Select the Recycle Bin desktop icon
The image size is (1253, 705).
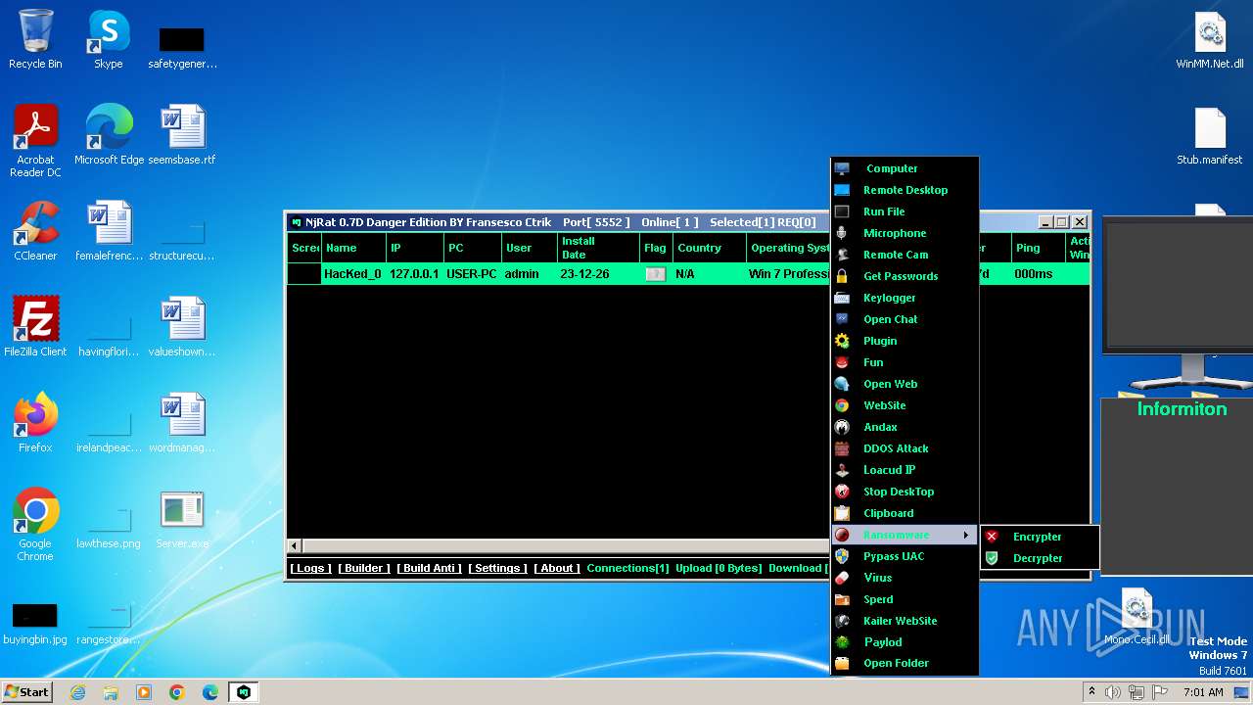click(x=35, y=40)
